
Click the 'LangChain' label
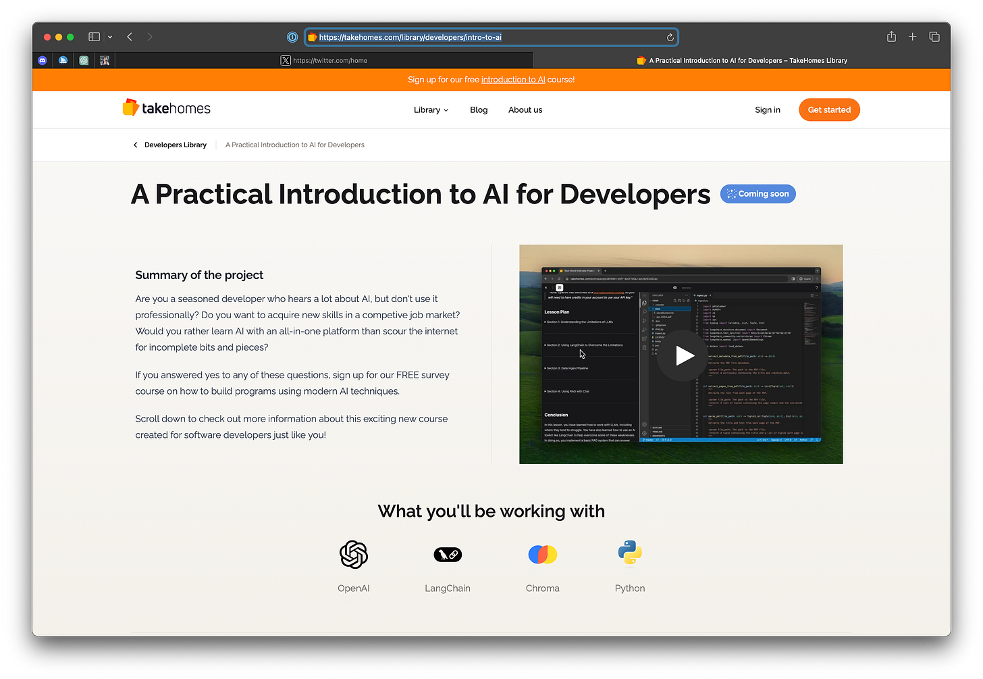[x=448, y=588]
